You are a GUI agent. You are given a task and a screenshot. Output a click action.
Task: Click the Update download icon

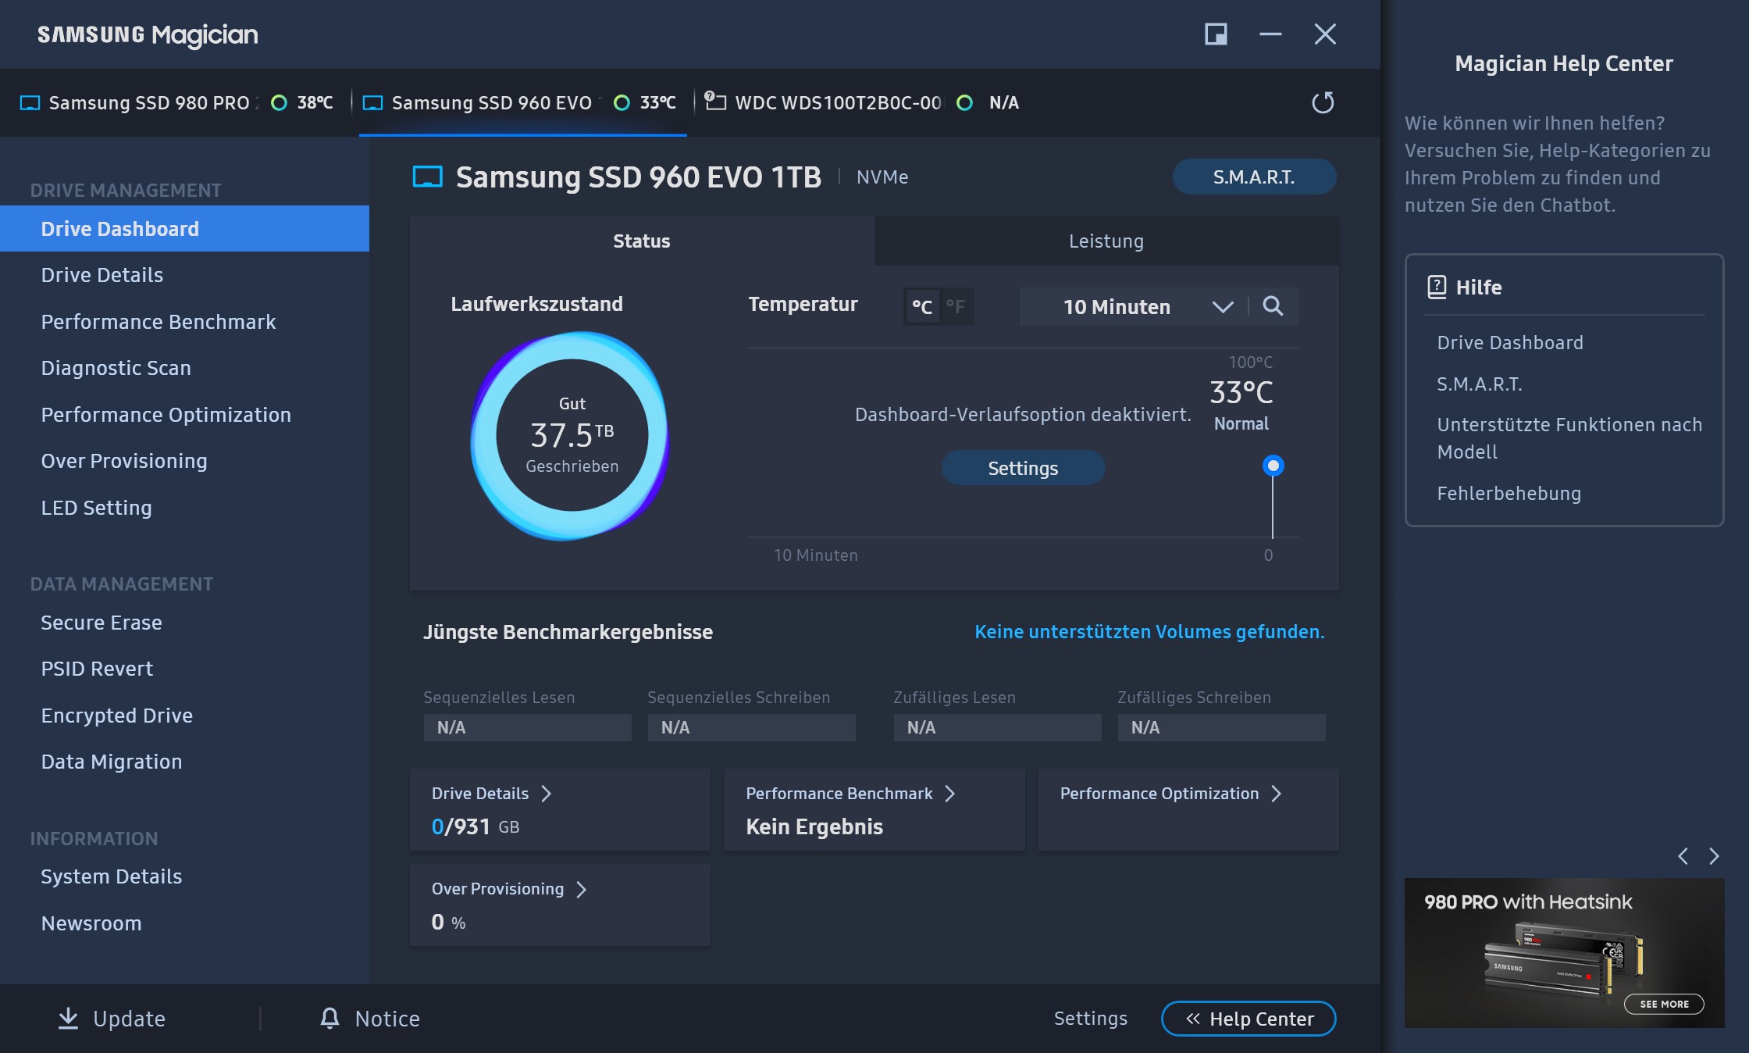coord(69,1018)
